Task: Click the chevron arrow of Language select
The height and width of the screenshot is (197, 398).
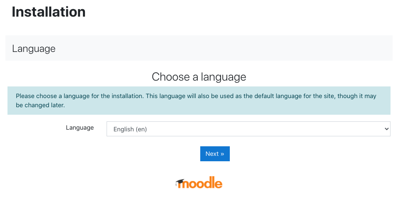Action: pyautogui.click(x=387, y=129)
